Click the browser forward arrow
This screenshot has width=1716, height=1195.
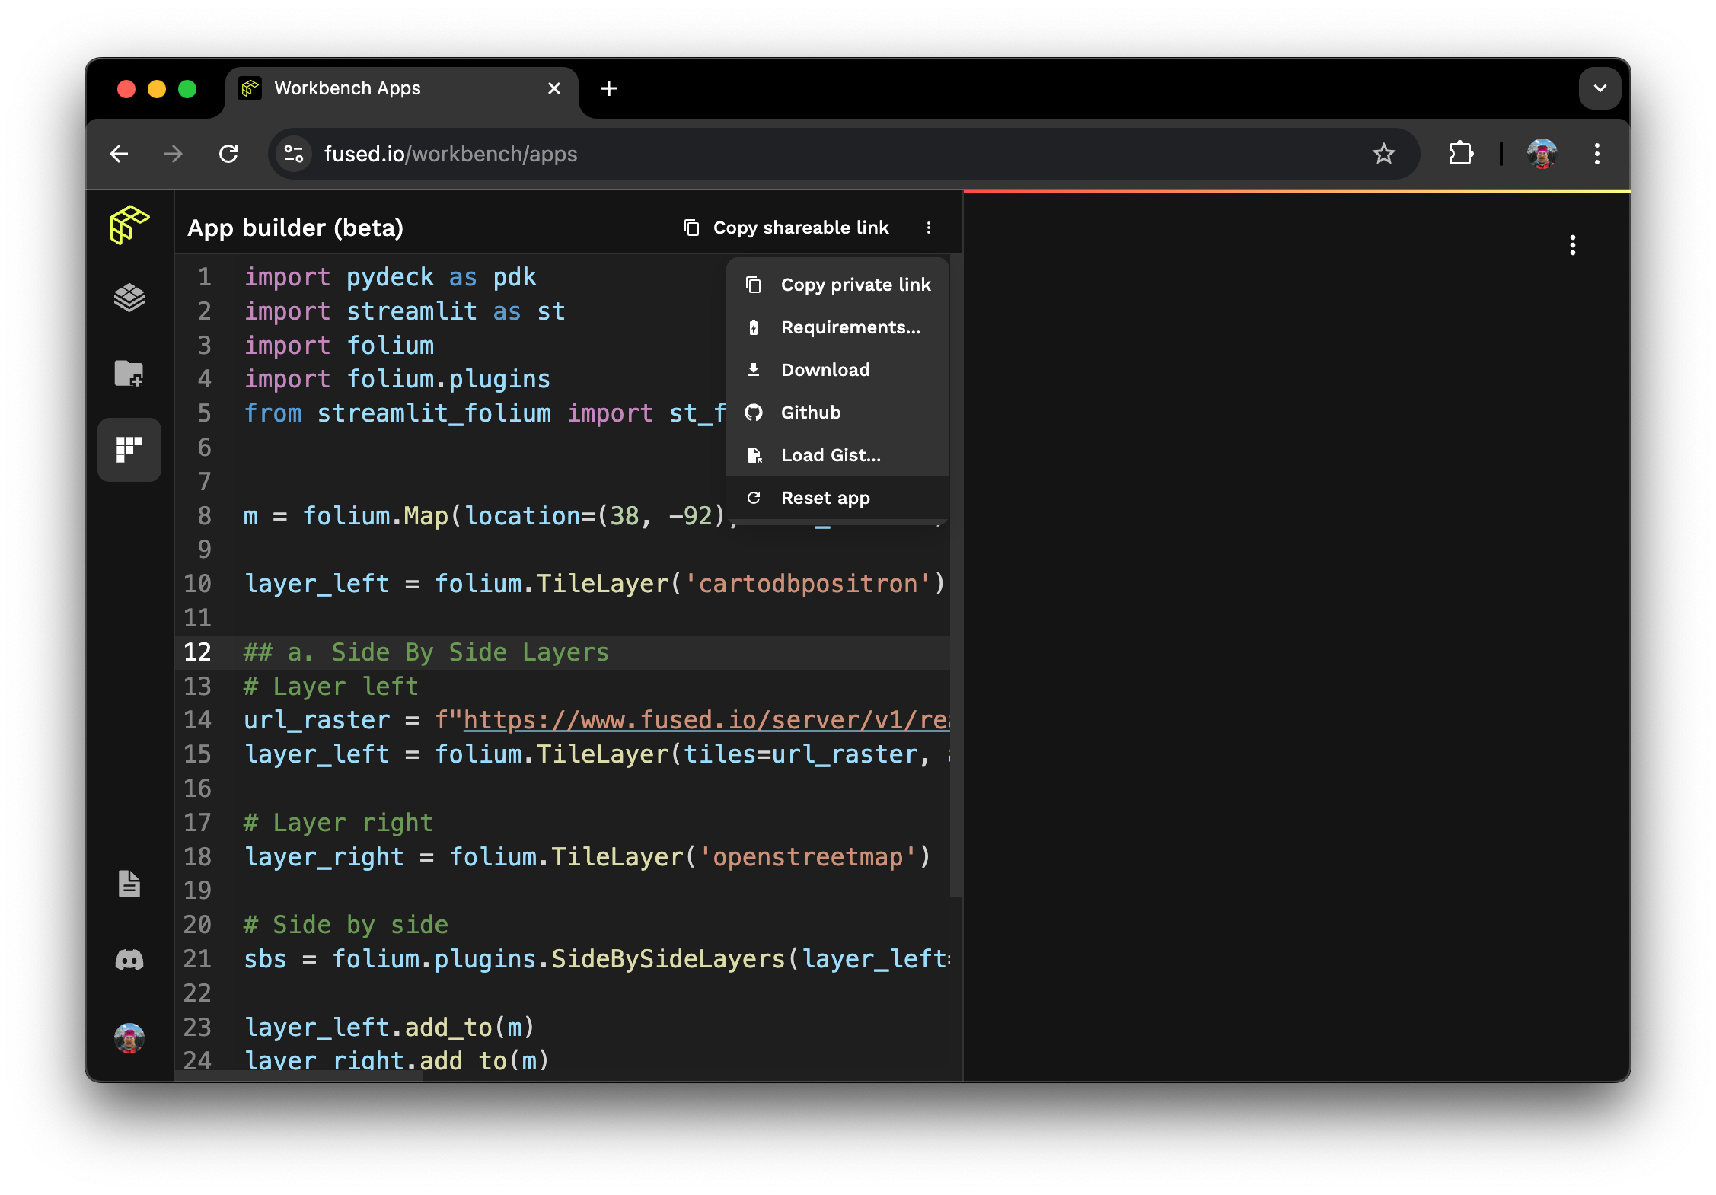tap(174, 154)
